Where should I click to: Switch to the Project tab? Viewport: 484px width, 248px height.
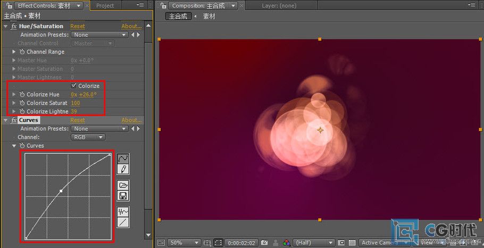click(105, 5)
